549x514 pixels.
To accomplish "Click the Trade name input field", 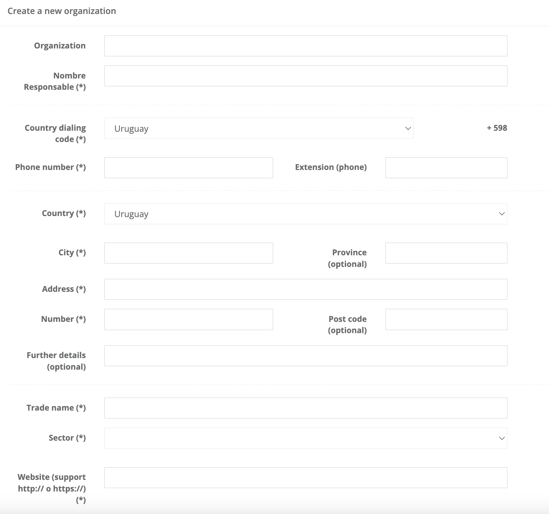I will point(306,408).
